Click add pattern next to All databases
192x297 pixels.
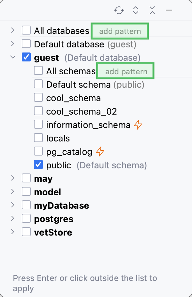[120, 31]
